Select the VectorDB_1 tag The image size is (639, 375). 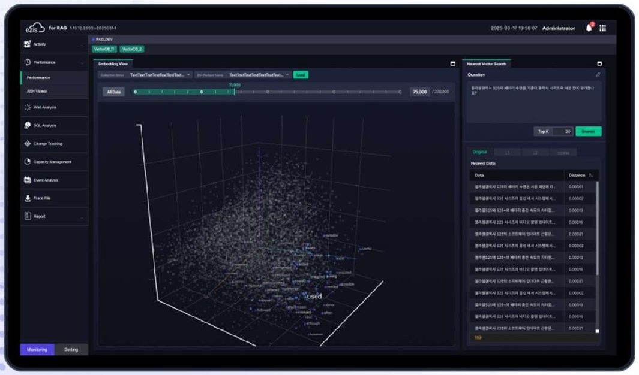pos(104,49)
